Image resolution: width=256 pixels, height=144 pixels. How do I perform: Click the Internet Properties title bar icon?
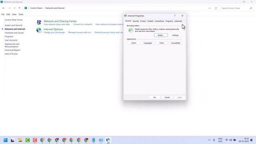126,16
